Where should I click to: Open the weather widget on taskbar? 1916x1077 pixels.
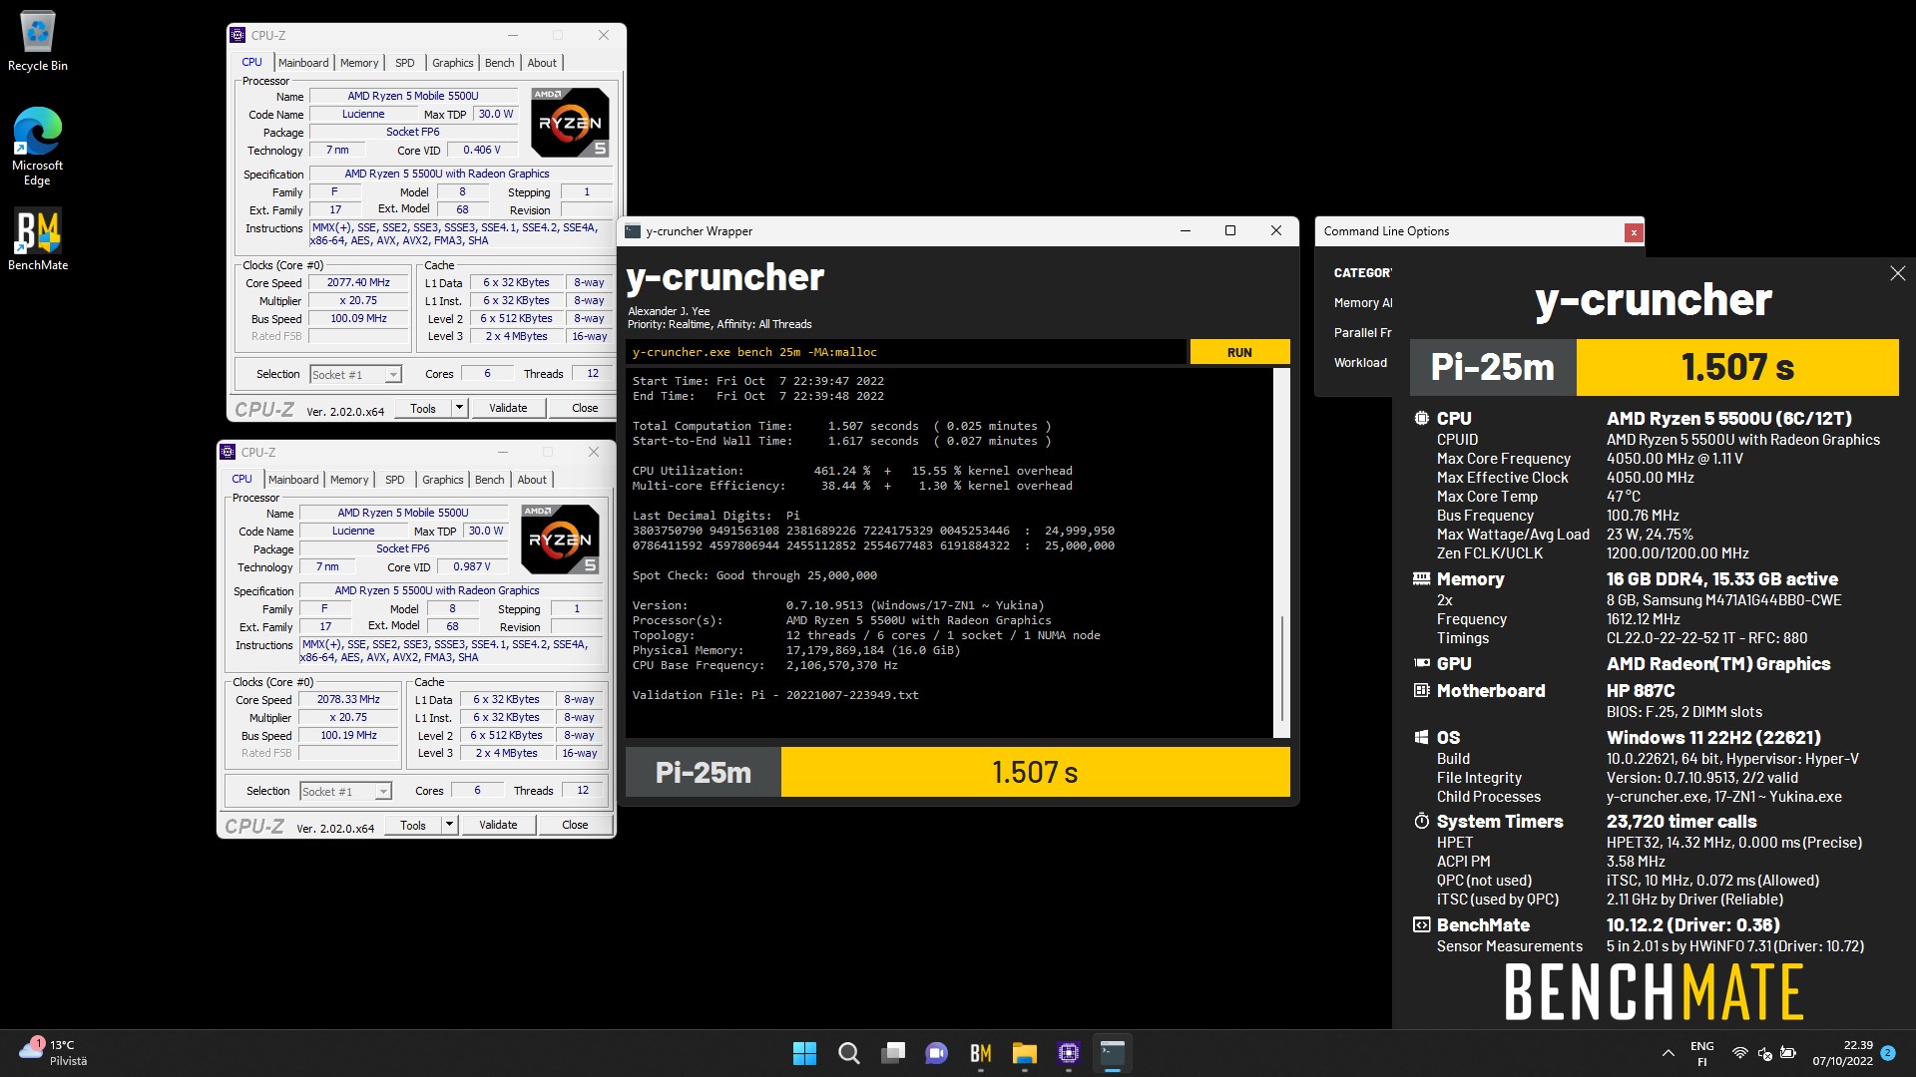(53, 1053)
